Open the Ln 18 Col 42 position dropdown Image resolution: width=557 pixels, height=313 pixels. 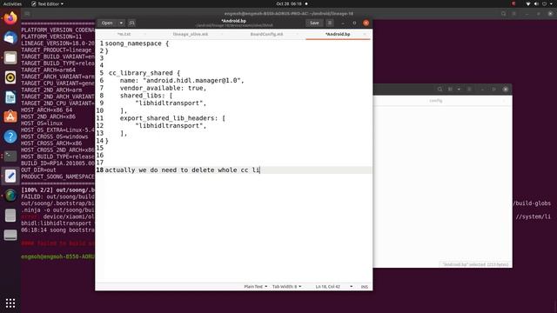click(x=334, y=286)
